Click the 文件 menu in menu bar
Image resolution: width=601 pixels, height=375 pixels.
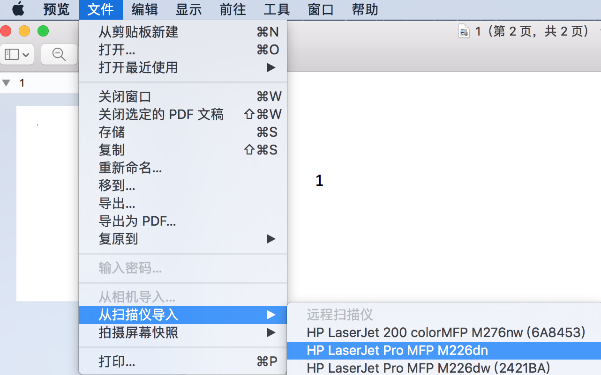[x=100, y=9]
